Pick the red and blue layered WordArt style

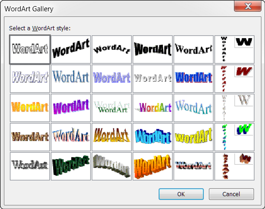coord(193,78)
